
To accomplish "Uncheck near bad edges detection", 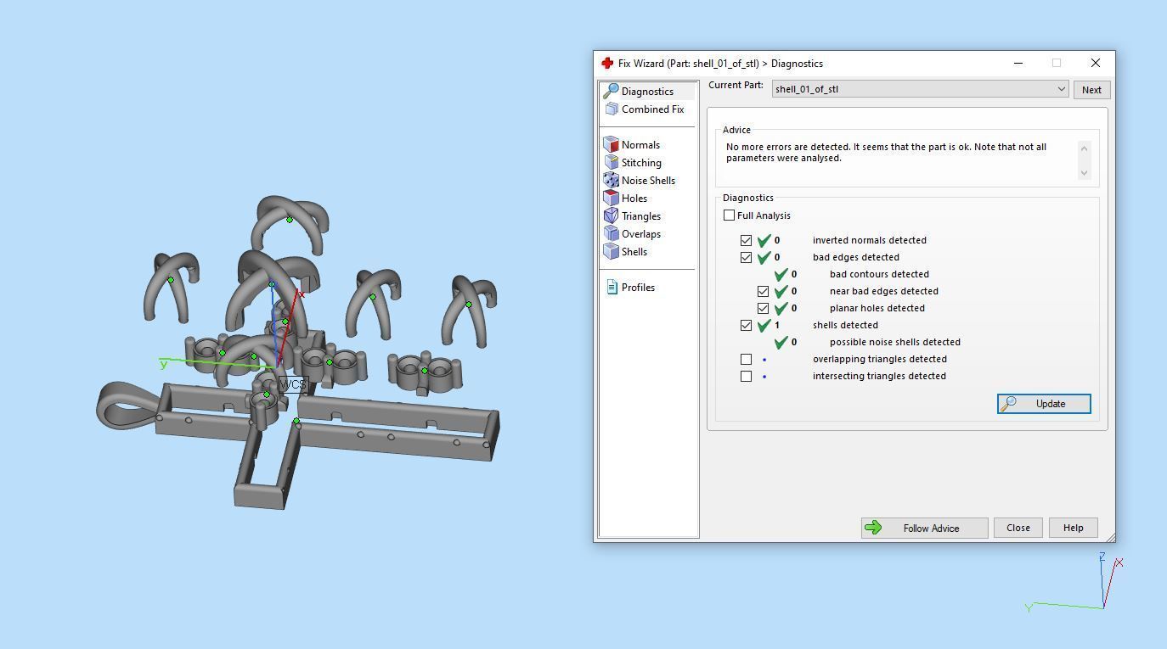I will (763, 291).
